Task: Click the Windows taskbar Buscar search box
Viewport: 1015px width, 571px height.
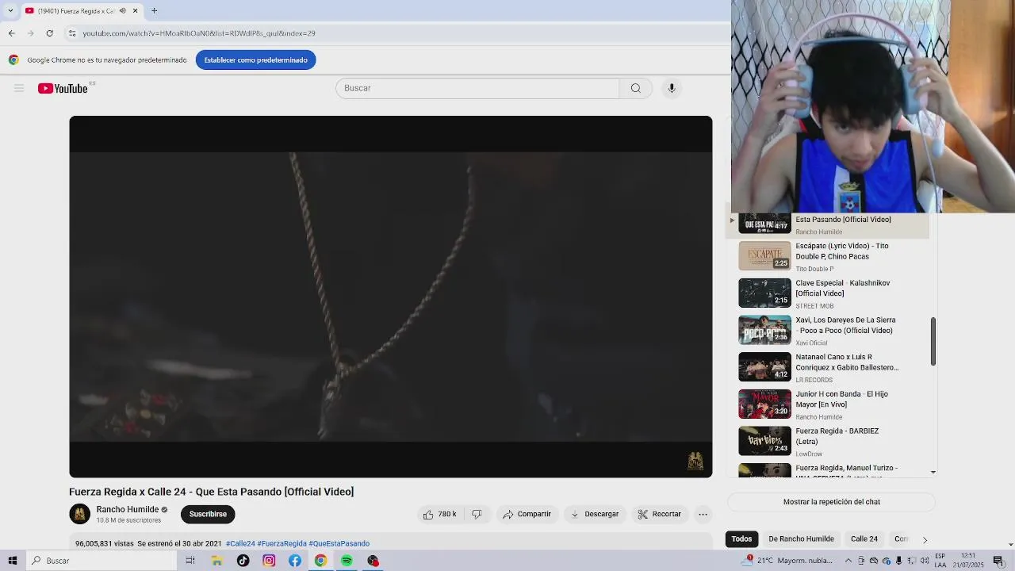Action: tap(101, 561)
